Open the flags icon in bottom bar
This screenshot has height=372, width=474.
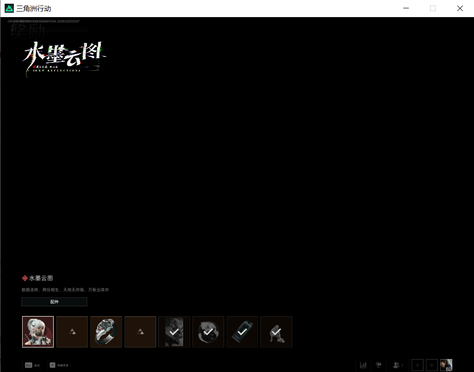coord(378,365)
